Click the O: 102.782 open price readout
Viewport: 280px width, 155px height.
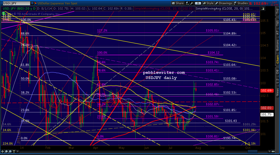[61, 8]
